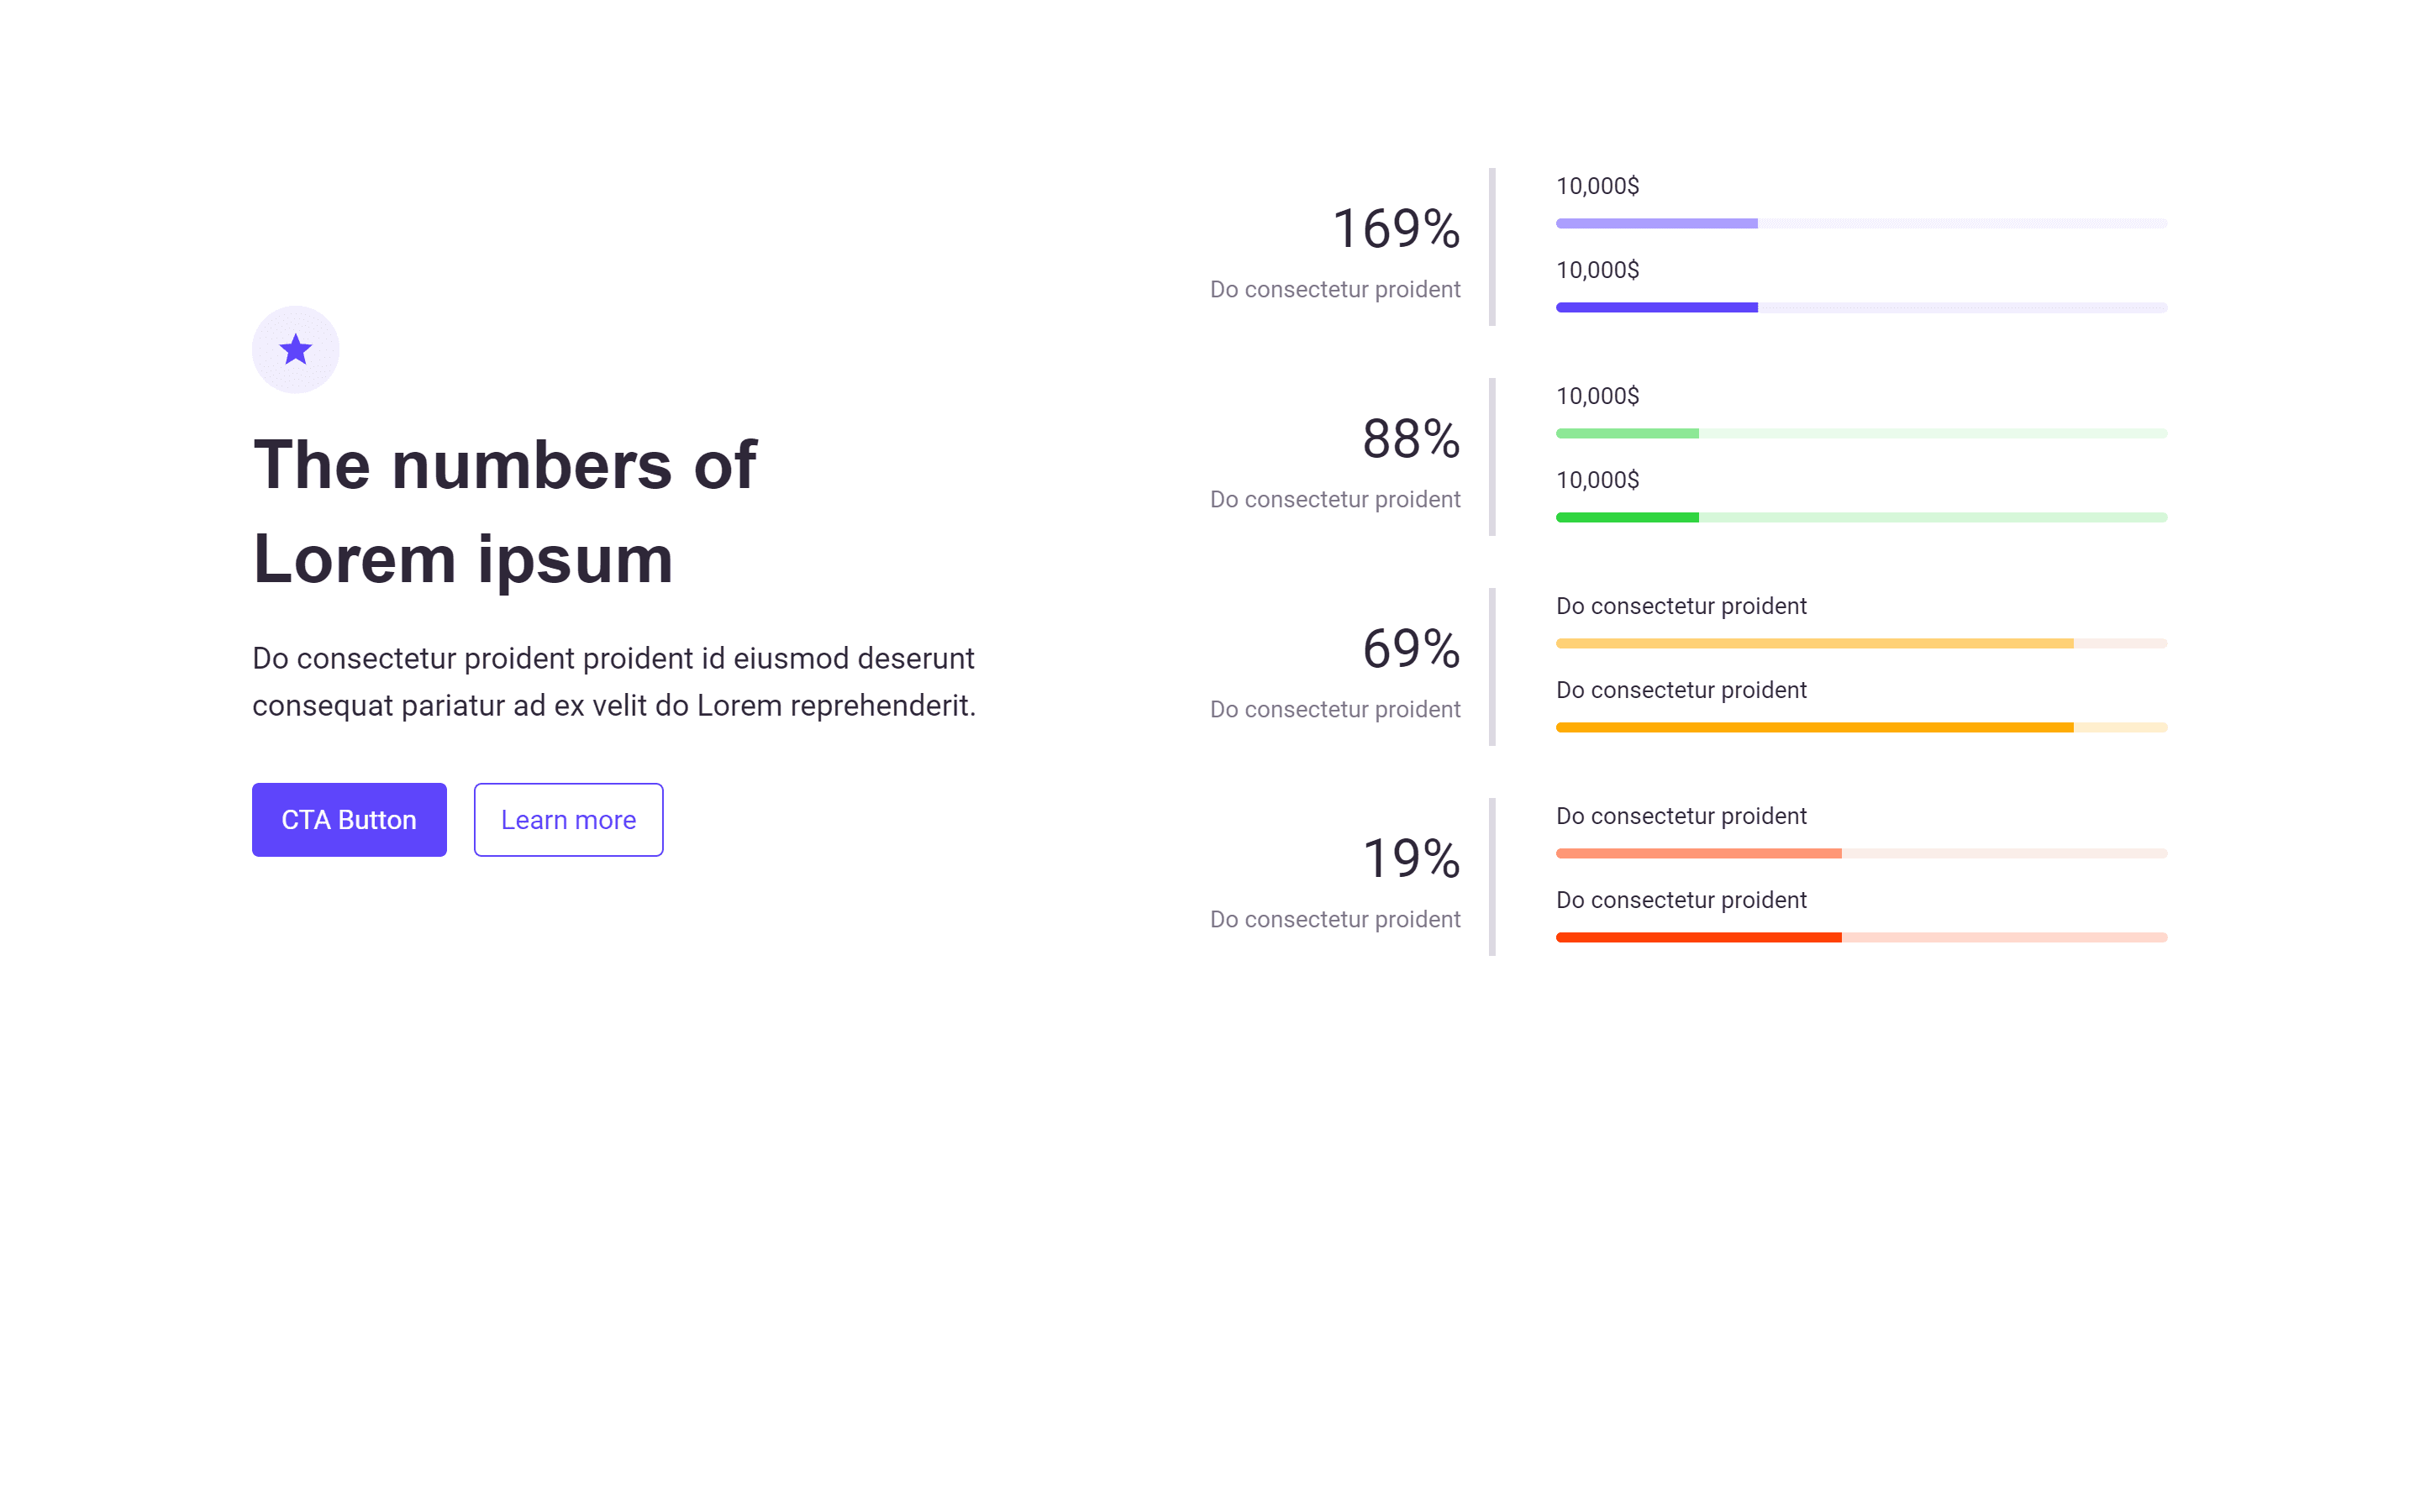Screen dimensions: 2420x1512
Task: Open the Learn more link button
Action: (x=568, y=819)
